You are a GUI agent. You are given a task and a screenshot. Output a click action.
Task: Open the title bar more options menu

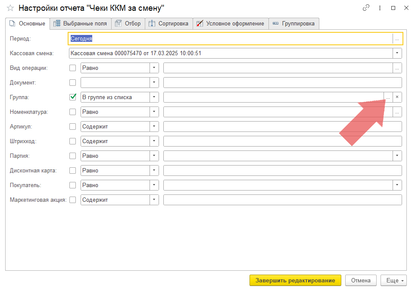pyautogui.click(x=380, y=8)
